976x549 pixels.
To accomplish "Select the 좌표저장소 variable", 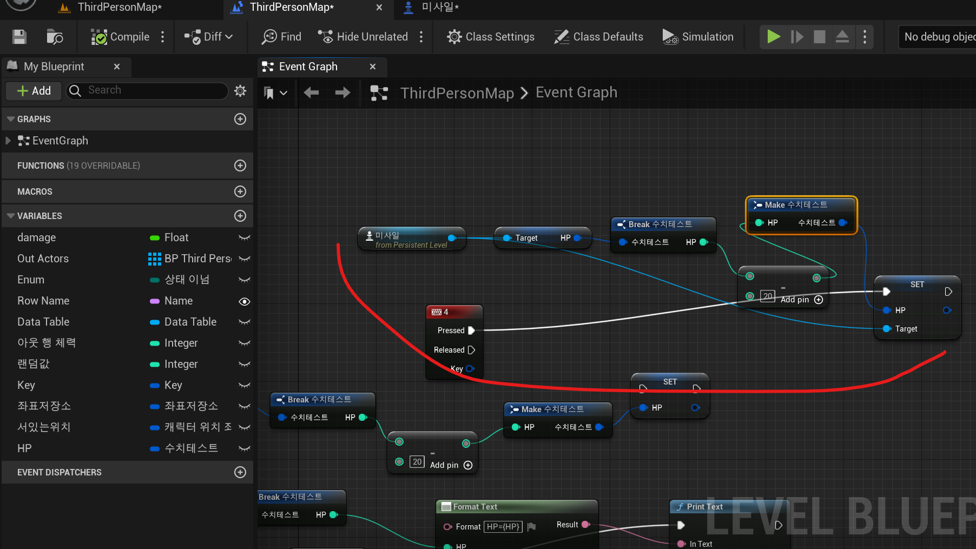I will 44,406.
